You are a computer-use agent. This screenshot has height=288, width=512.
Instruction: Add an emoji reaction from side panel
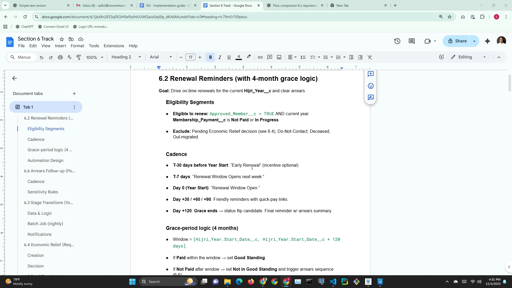[370, 86]
